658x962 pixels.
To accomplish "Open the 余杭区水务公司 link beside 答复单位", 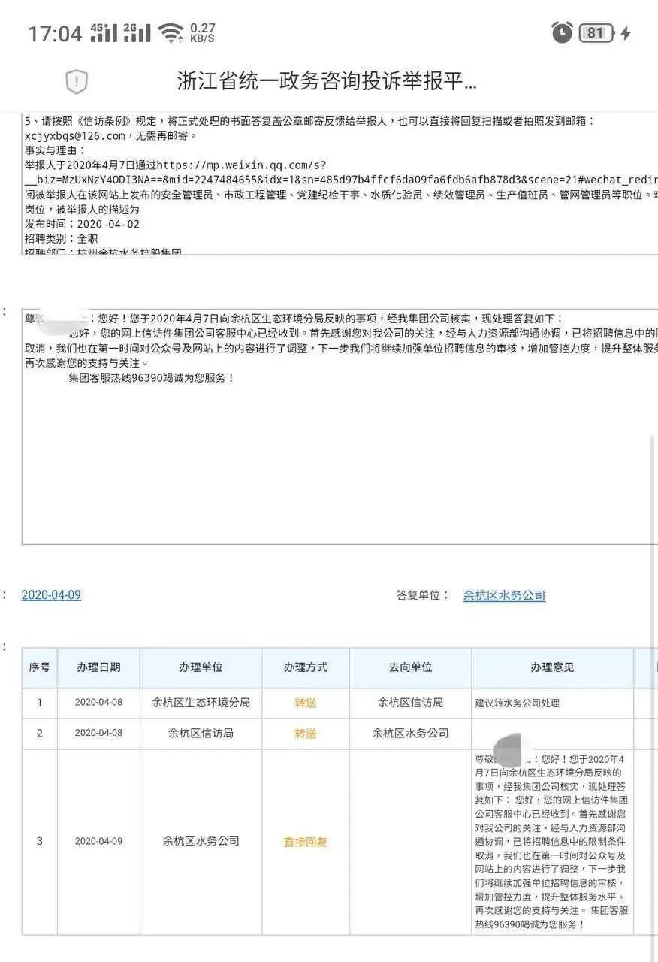I will [504, 596].
